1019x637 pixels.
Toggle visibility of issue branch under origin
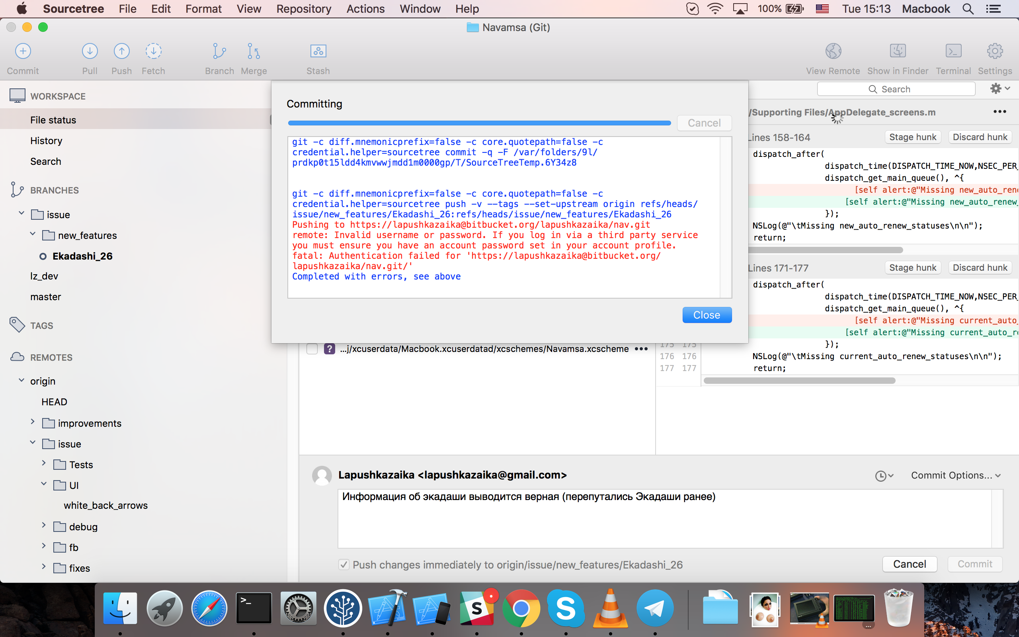click(31, 443)
